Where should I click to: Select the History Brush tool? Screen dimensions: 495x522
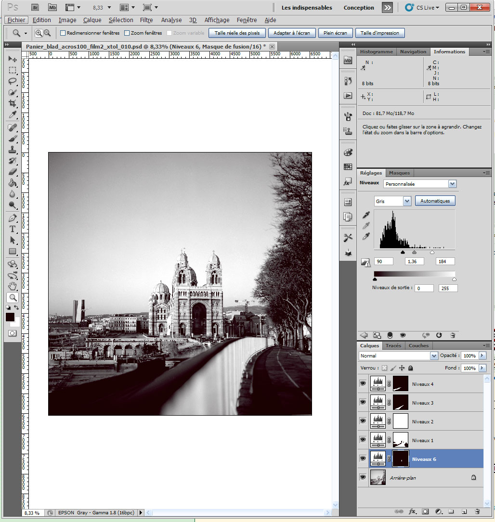click(13, 161)
